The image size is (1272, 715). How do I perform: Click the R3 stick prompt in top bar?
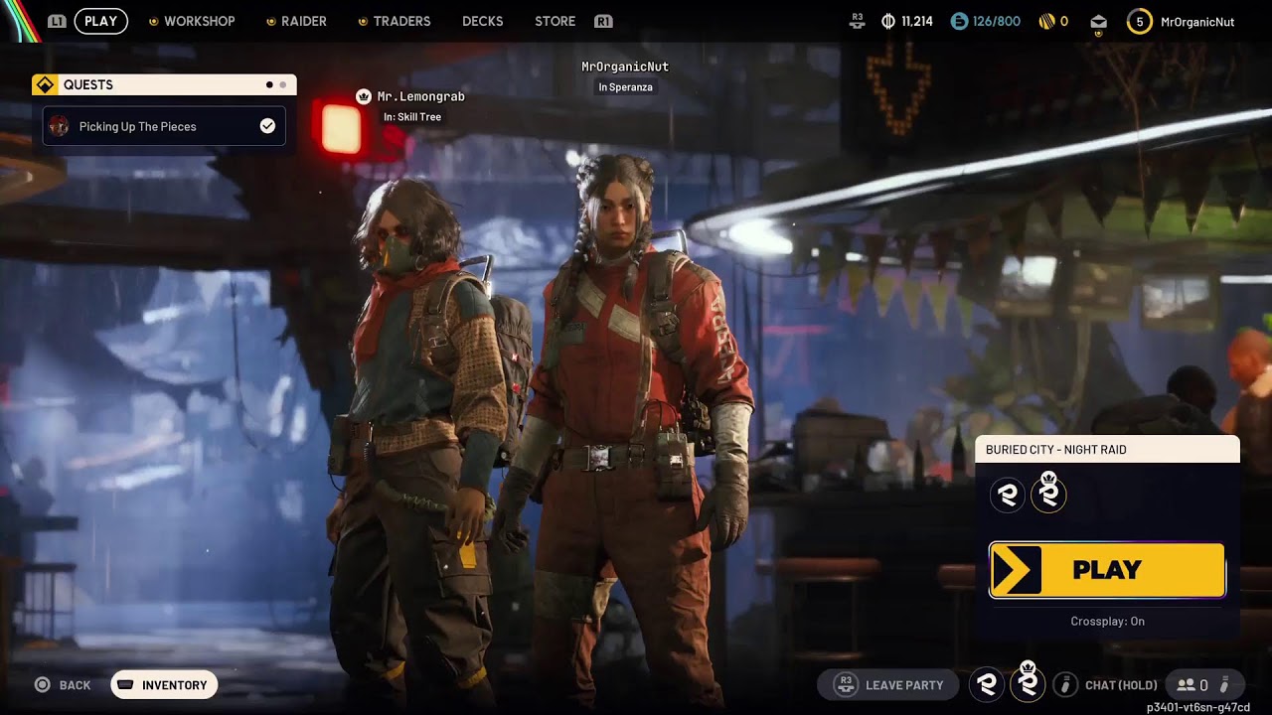857,21
